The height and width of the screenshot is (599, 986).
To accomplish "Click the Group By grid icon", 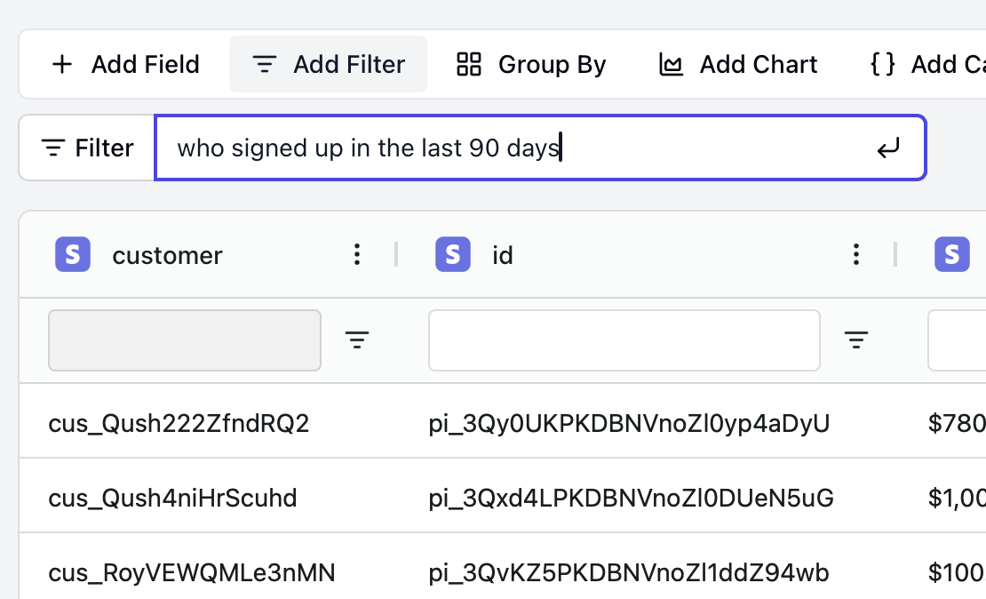I will [x=468, y=64].
